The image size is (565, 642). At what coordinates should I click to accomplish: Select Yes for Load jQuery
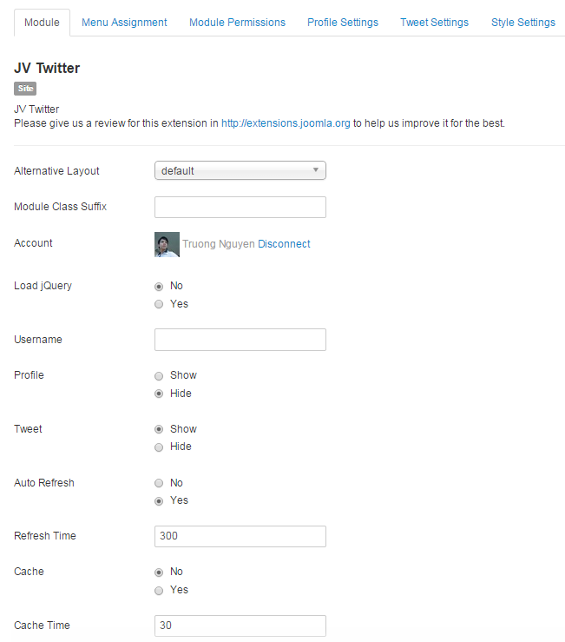click(159, 304)
